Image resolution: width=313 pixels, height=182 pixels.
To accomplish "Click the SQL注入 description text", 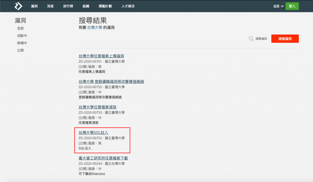I will click(85, 148).
